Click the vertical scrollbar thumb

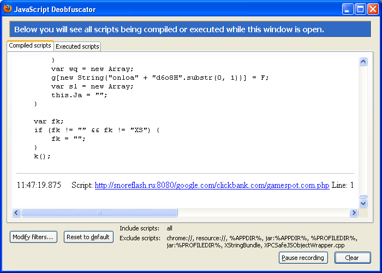pos(363,197)
